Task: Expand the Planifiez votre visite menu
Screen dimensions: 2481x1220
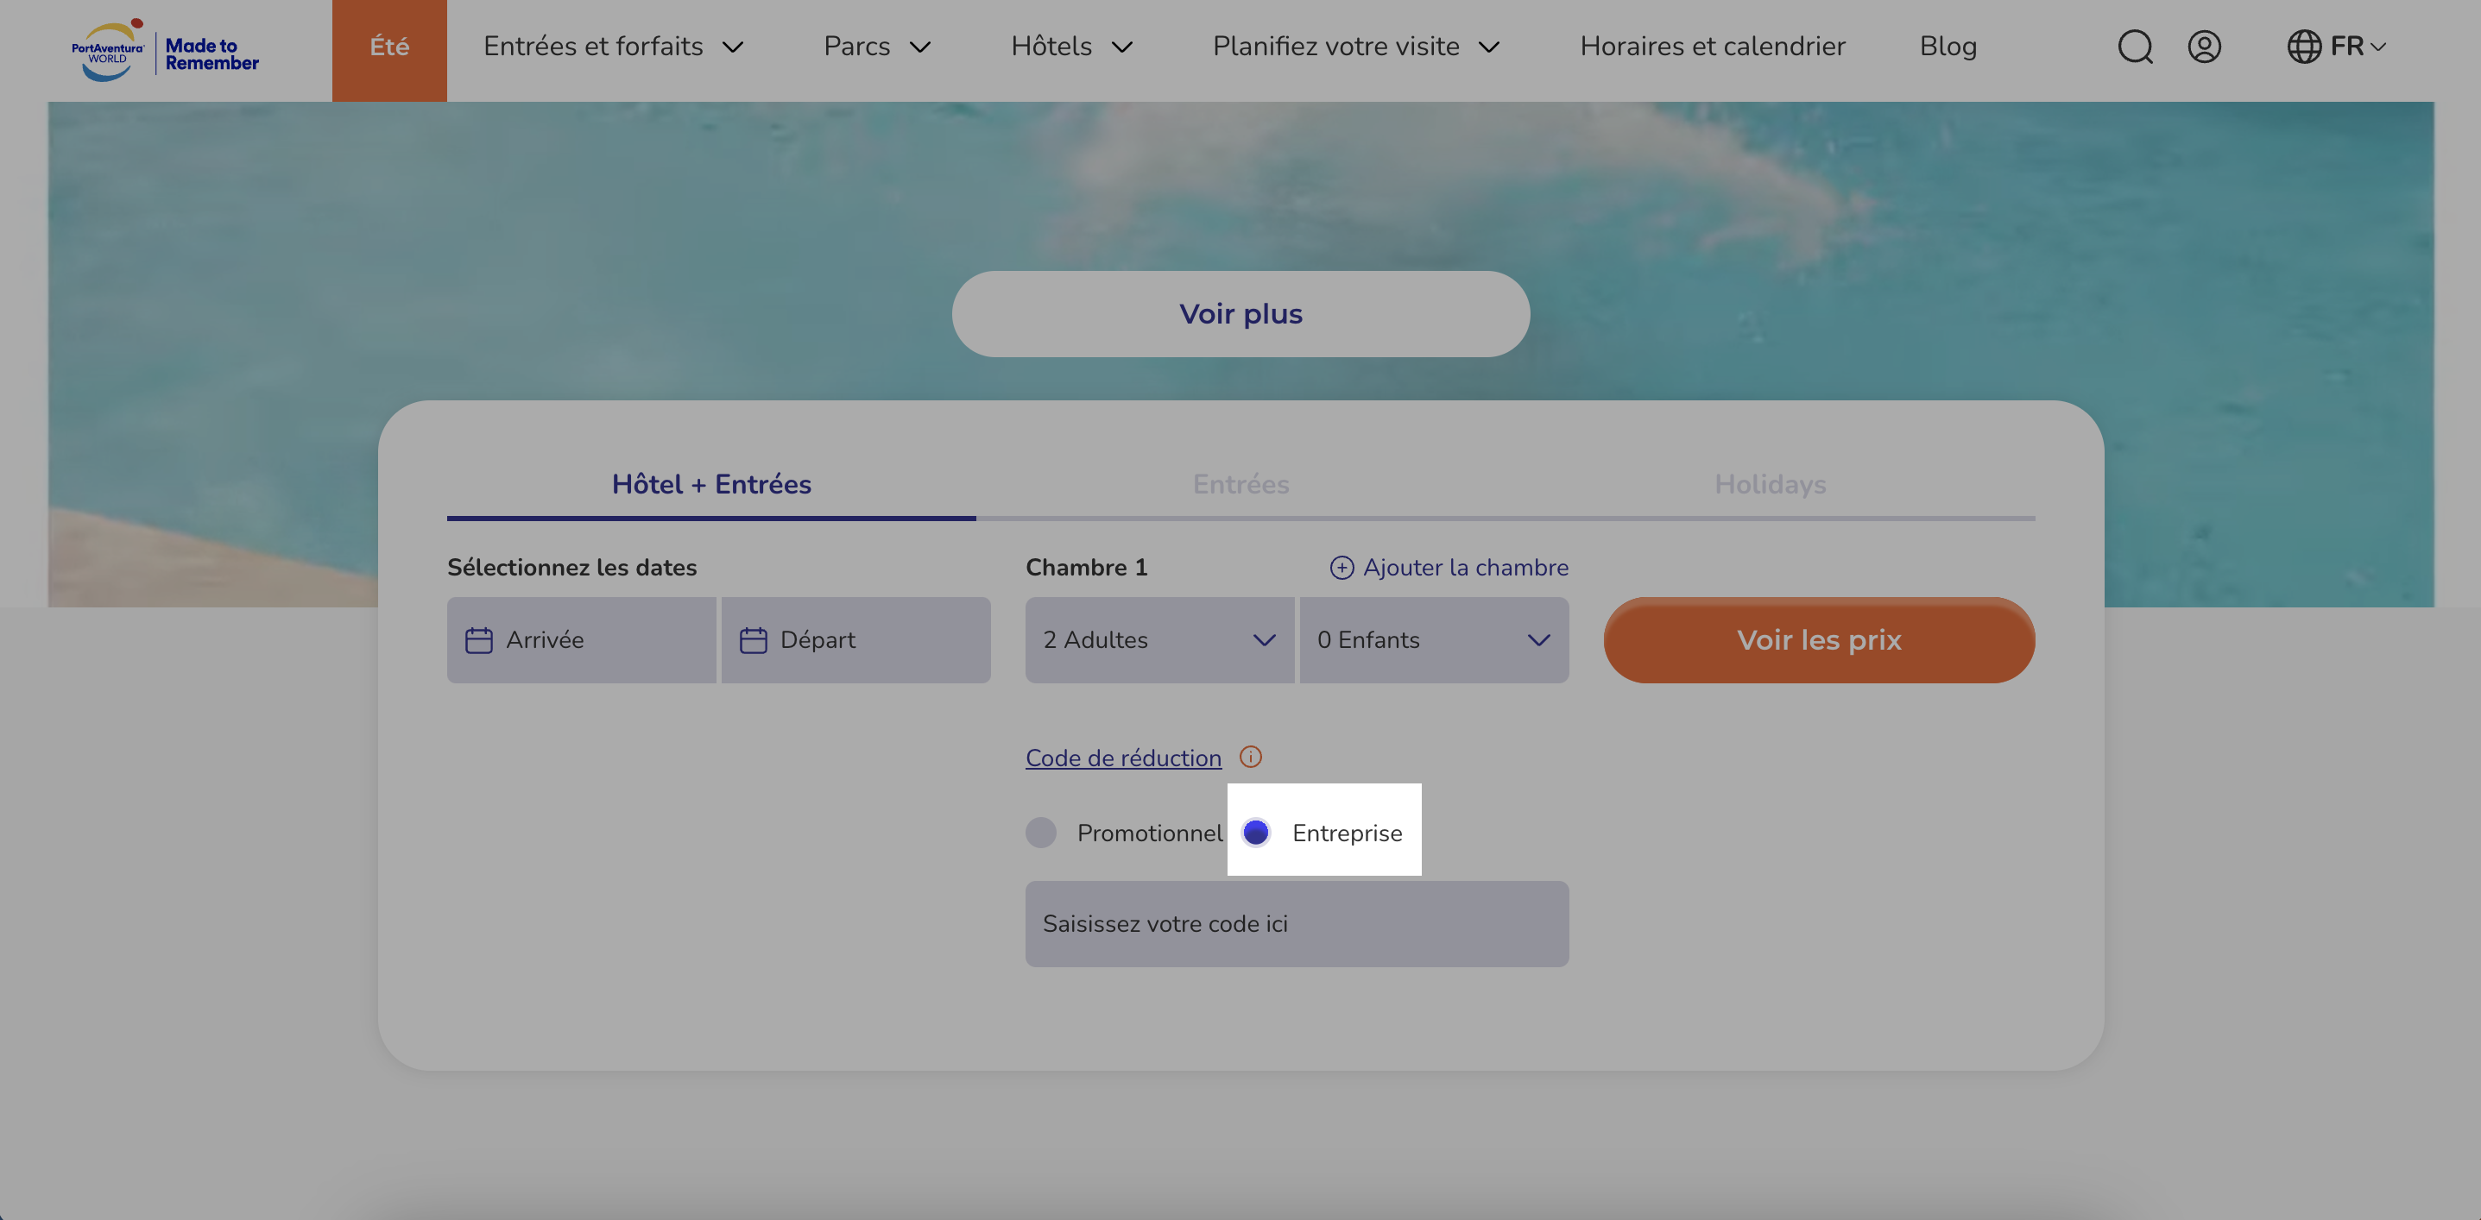Action: coord(1356,47)
